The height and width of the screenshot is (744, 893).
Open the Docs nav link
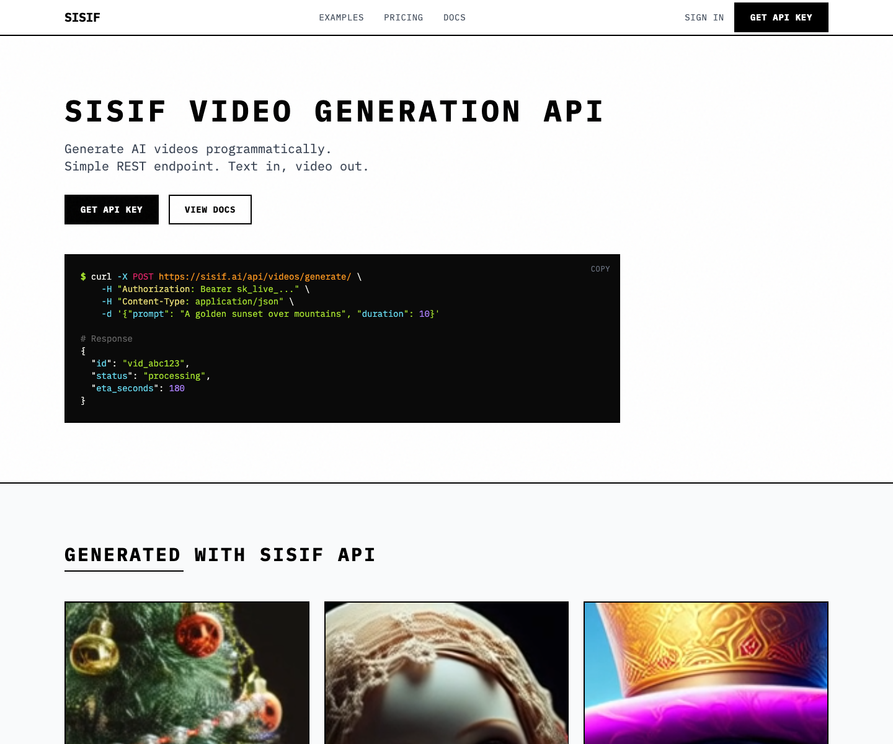tap(455, 17)
